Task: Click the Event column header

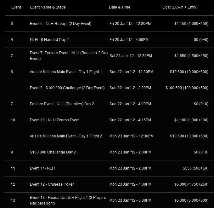Action: coord(16,7)
